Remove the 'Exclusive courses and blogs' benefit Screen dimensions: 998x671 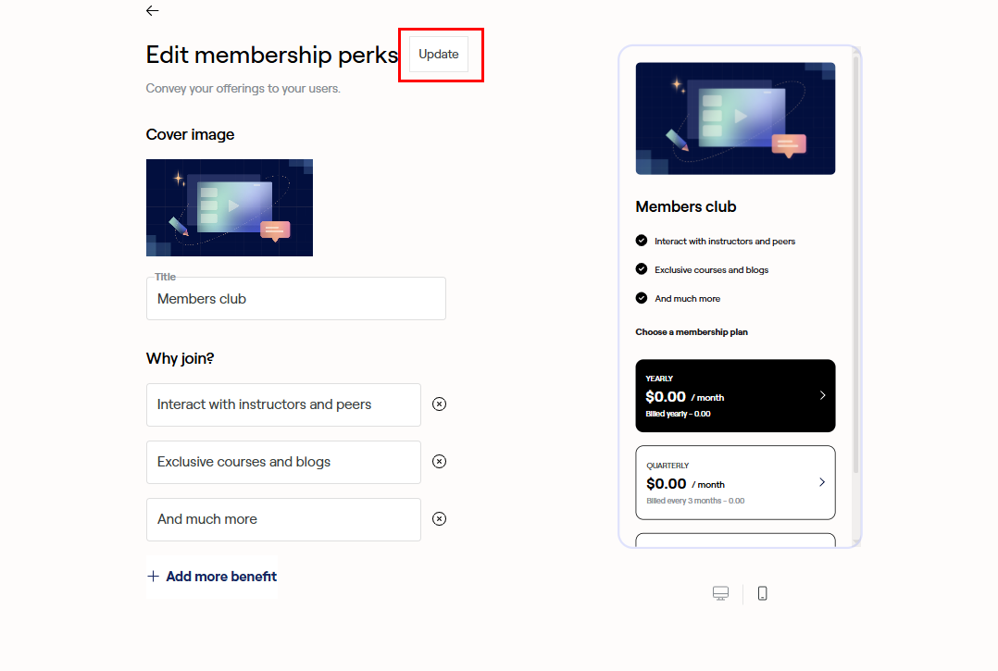(440, 462)
